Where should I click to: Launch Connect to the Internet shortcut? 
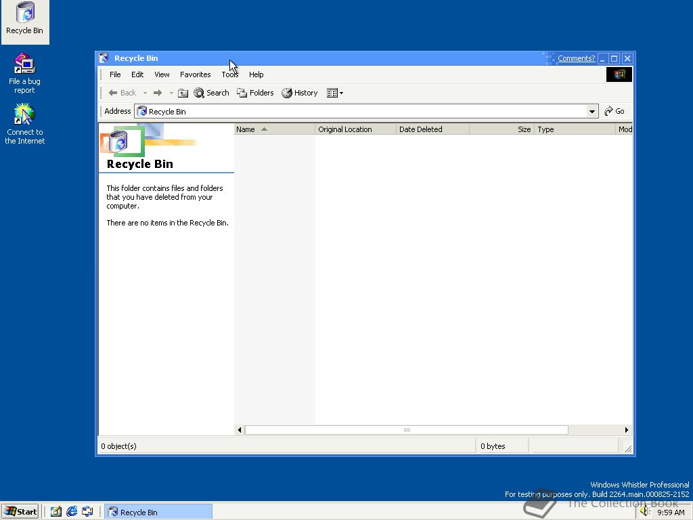(25, 124)
